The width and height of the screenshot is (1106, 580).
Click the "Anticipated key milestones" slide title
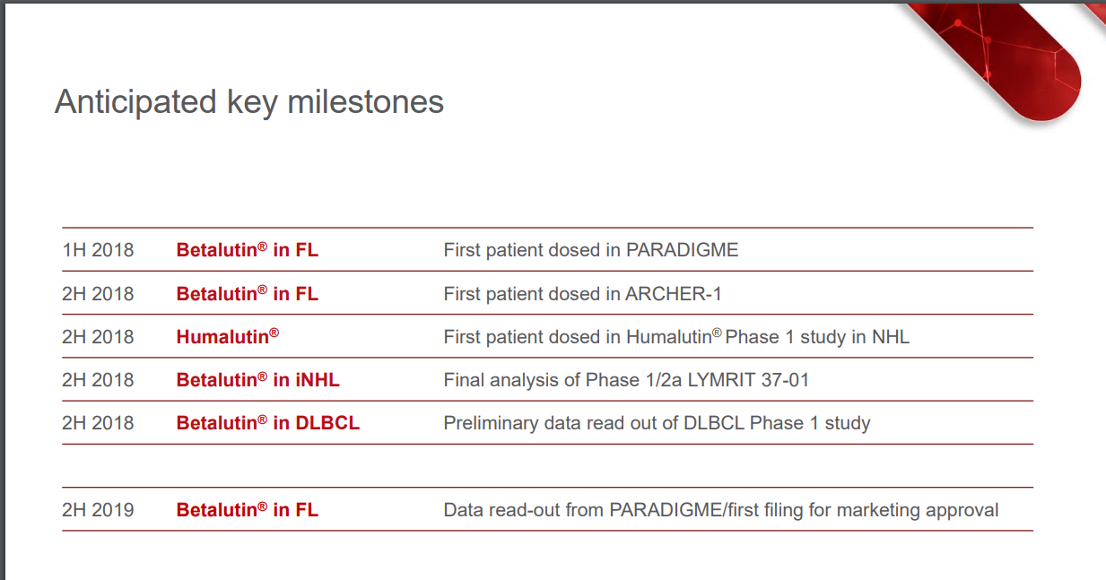[x=249, y=102]
